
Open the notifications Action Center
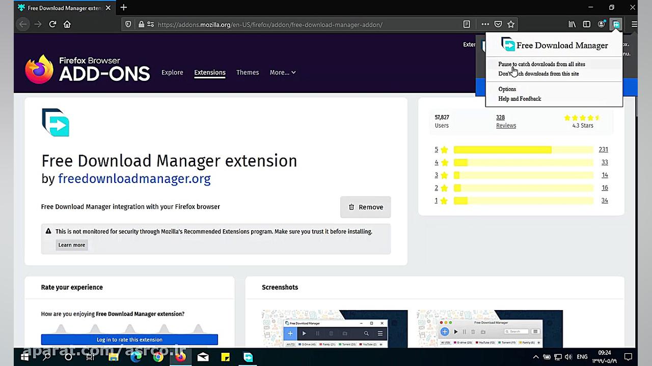click(x=628, y=357)
